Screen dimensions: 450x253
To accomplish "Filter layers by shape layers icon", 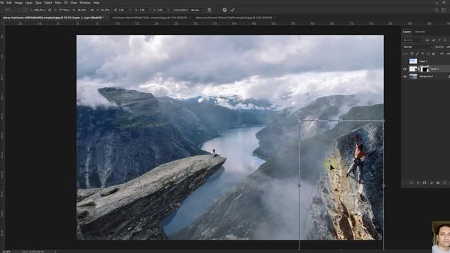I will tap(445, 40).
